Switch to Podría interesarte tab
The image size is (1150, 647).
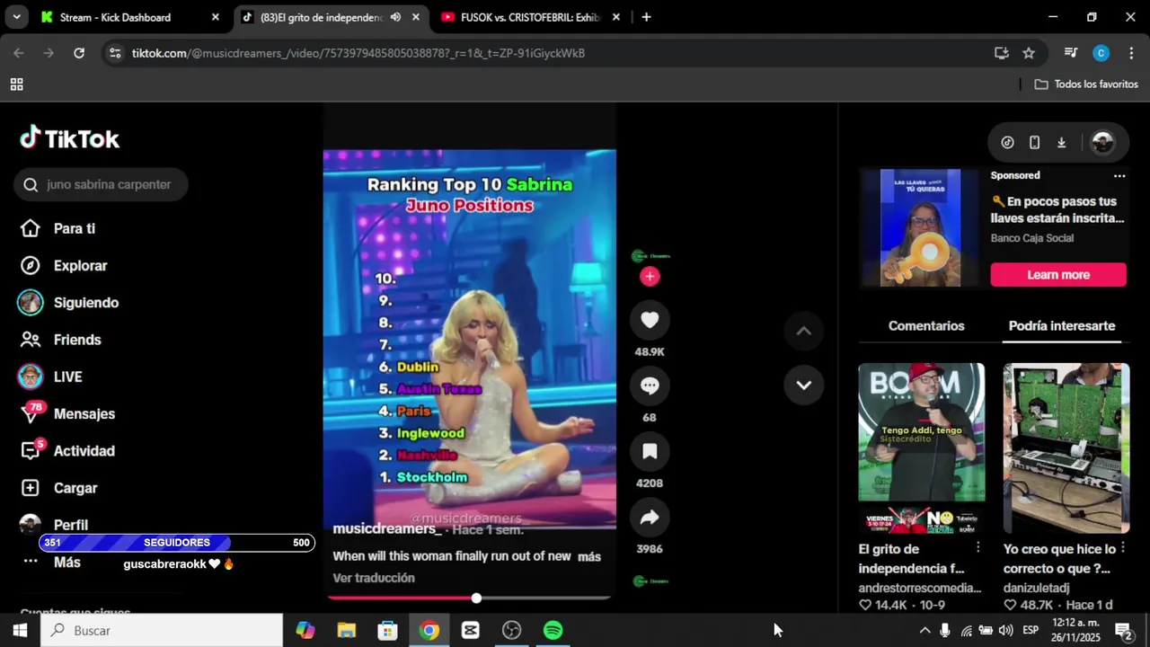tap(1062, 326)
